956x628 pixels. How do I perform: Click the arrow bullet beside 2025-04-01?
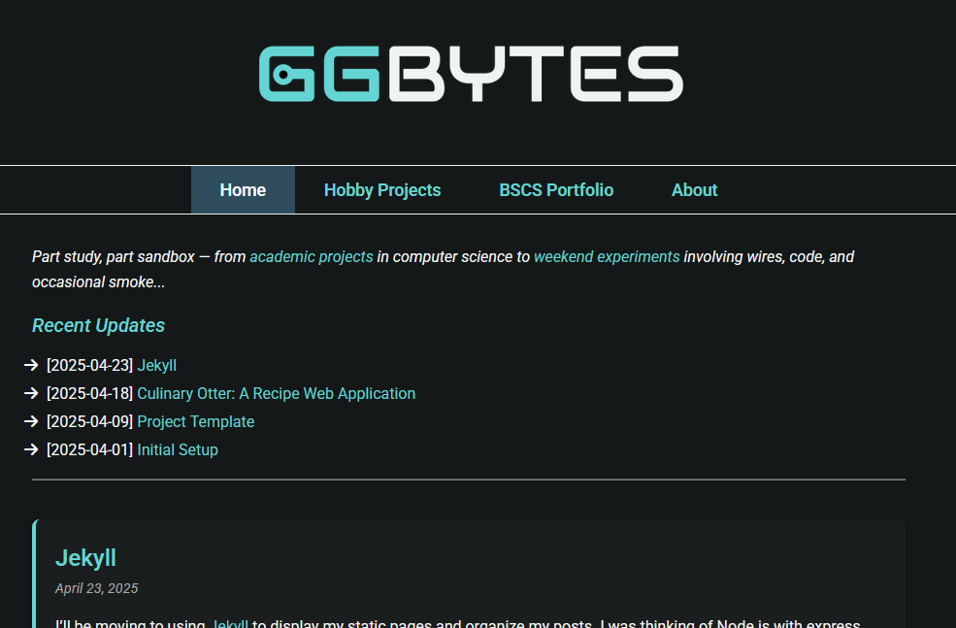[31, 449]
